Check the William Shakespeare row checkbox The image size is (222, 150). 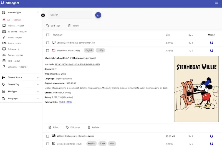pos(47,136)
